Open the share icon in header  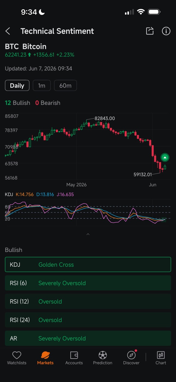click(x=150, y=31)
